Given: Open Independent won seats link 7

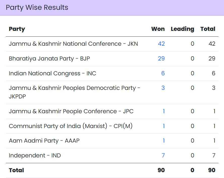Looking at the screenshot, I should [x=163, y=155].
